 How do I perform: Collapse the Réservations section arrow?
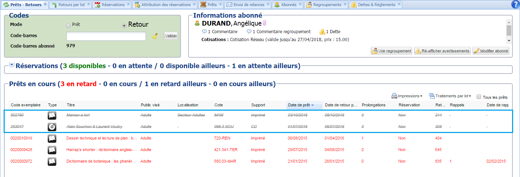(12, 65)
